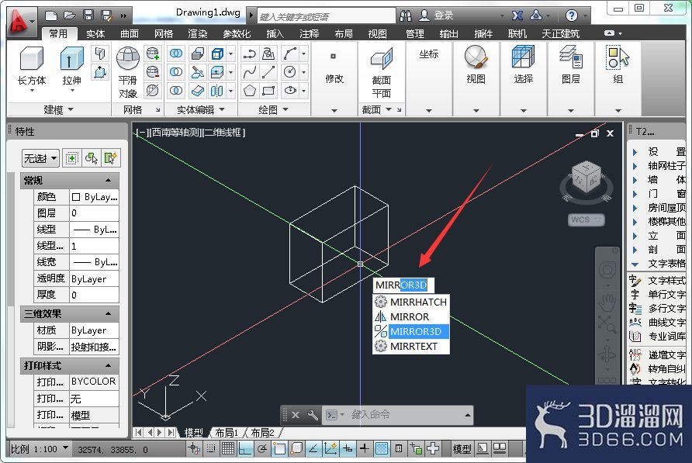This screenshot has height=463, width=692.
Task: Click the mesh Less Smoothness icon with red minus
Action: pos(153,72)
